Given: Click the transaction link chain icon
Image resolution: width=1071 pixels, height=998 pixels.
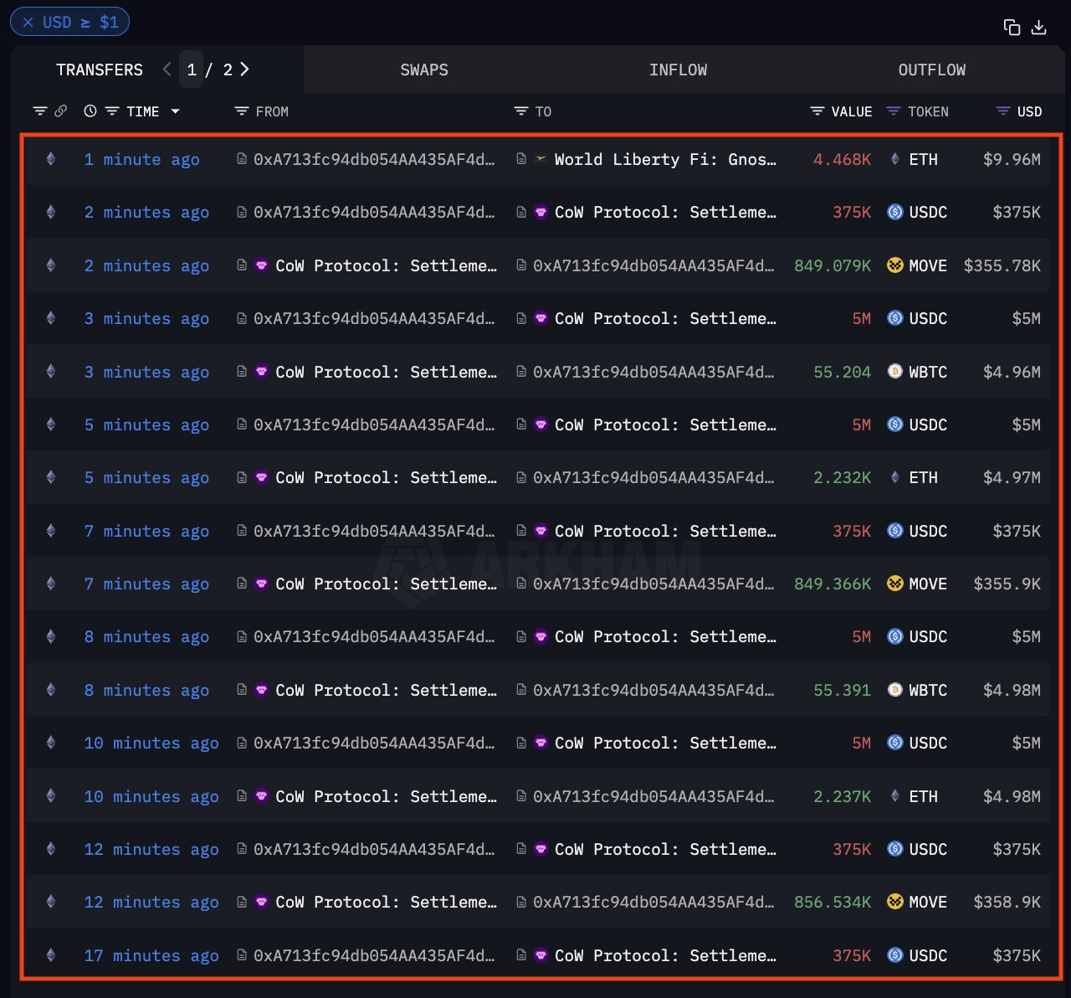Looking at the screenshot, I should [60, 111].
